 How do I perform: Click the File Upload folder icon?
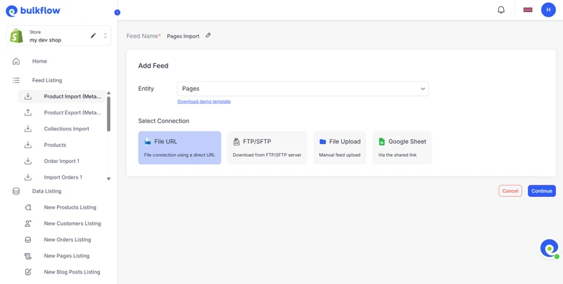tap(322, 141)
